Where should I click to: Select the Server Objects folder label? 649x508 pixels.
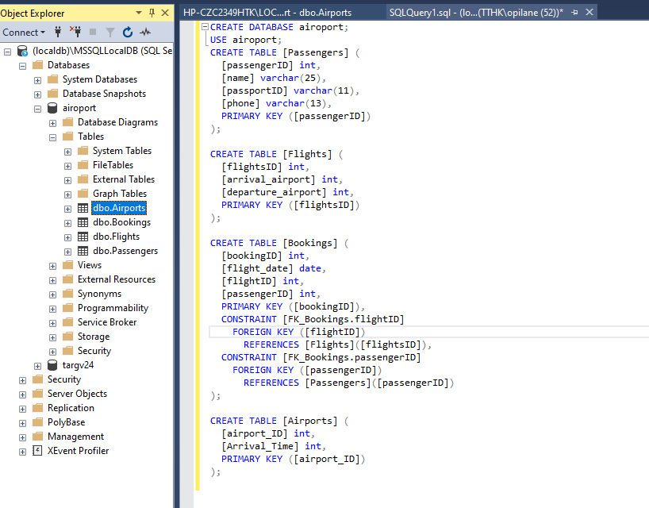78,394
